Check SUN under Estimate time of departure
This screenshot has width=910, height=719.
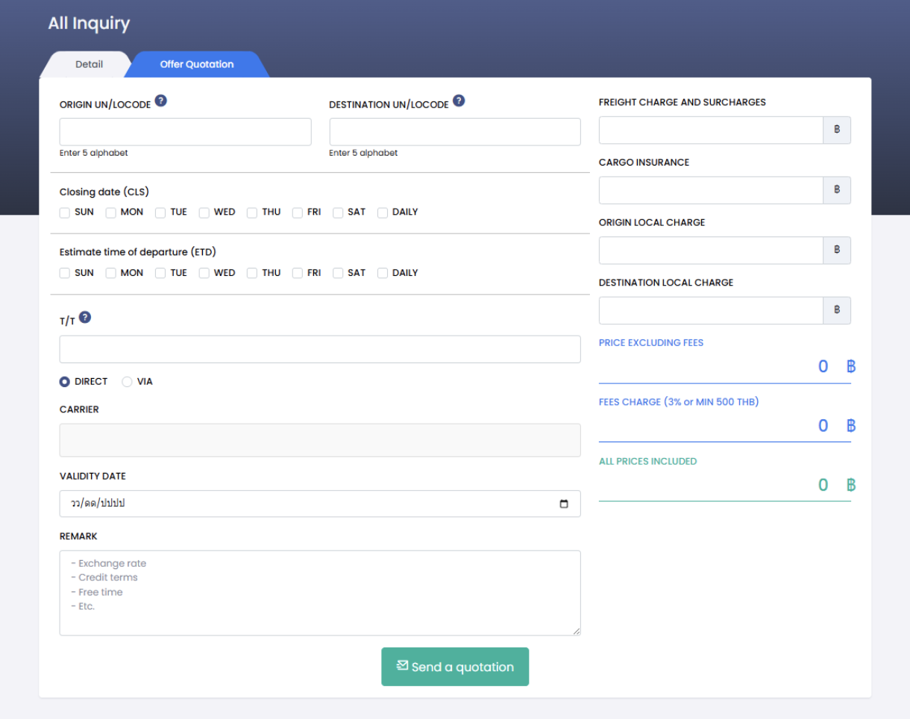point(65,273)
